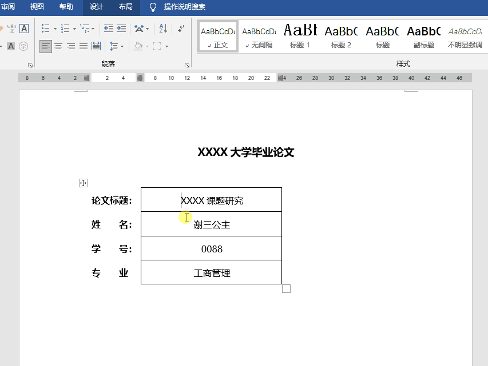Image resolution: width=488 pixels, height=366 pixels.
Task: Apply the 副标题 style
Action: pos(423,35)
